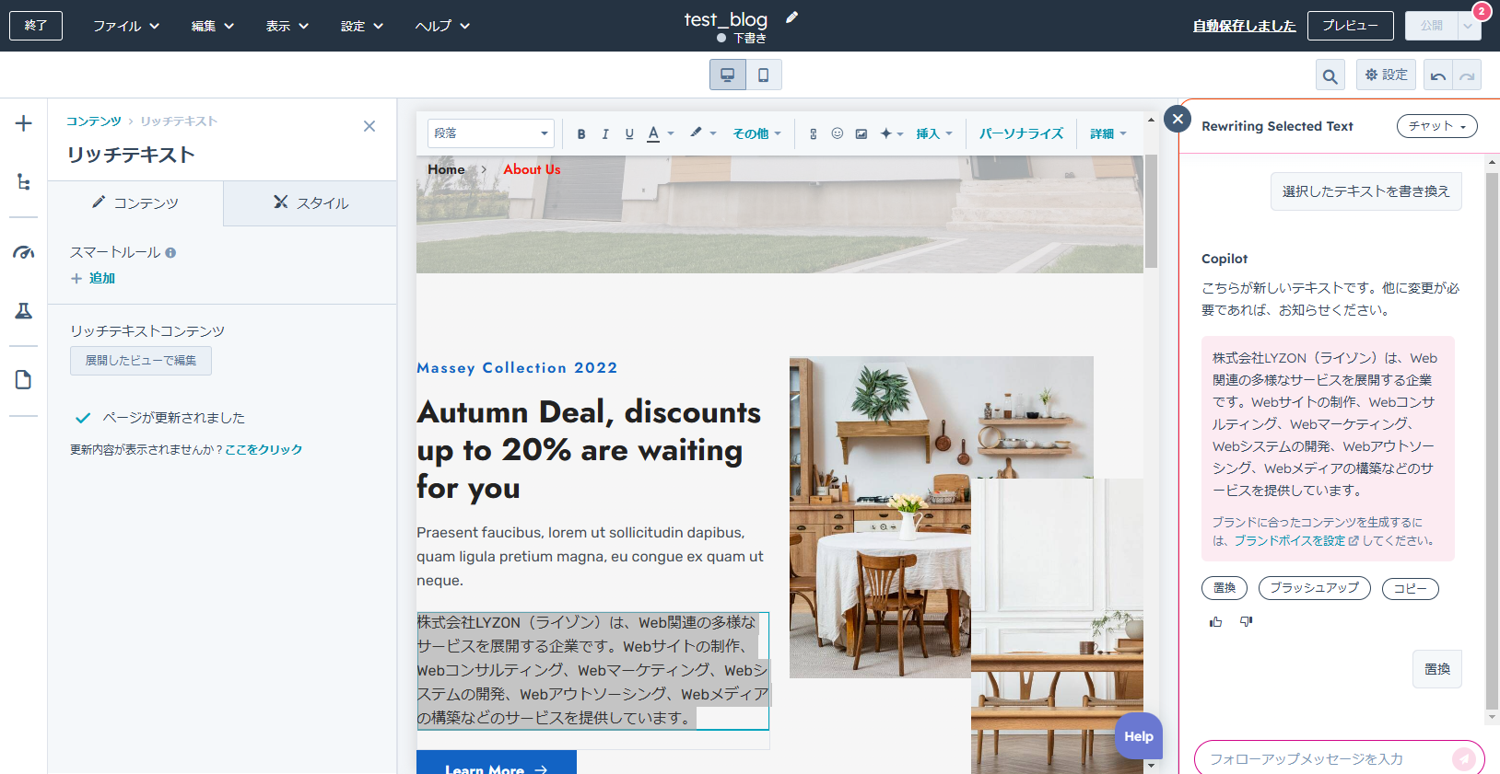Click the insert image icon
The height and width of the screenshot is (774, 1500).
861,134
